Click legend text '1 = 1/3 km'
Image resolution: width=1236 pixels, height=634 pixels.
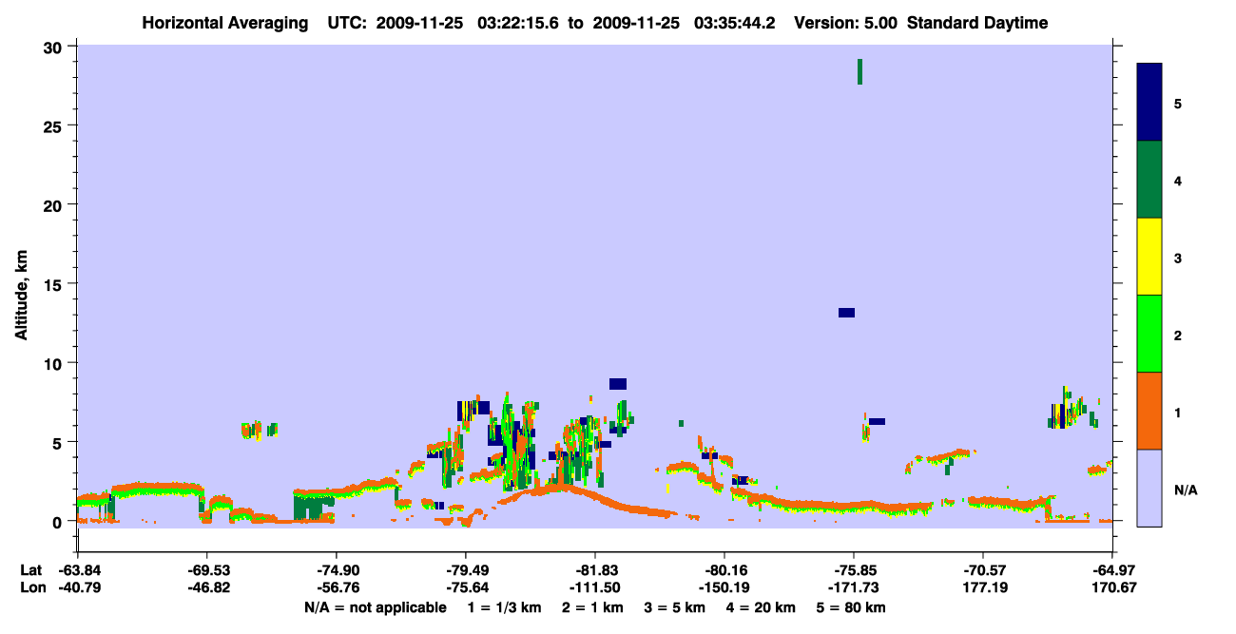pos(504,607)
